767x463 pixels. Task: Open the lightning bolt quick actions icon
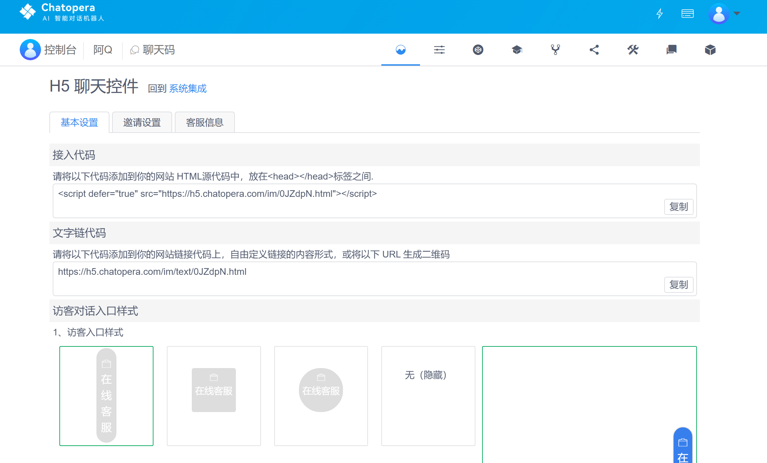click(660, 14)
